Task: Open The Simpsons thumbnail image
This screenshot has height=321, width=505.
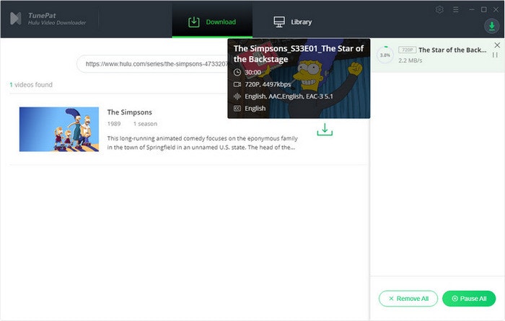Action: point(59,129)
